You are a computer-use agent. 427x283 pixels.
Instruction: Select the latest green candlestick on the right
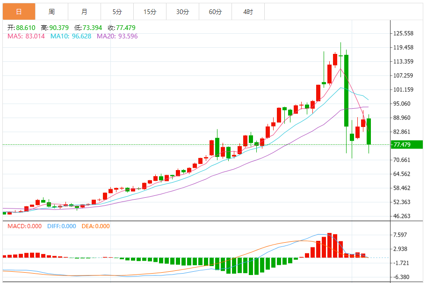pyautogui.click(x=369, y=131)
